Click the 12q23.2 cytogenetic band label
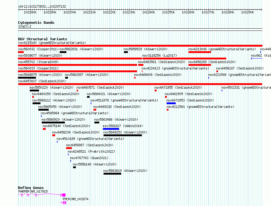The height and width of the screenshot is (206, 271). point(25,26)
